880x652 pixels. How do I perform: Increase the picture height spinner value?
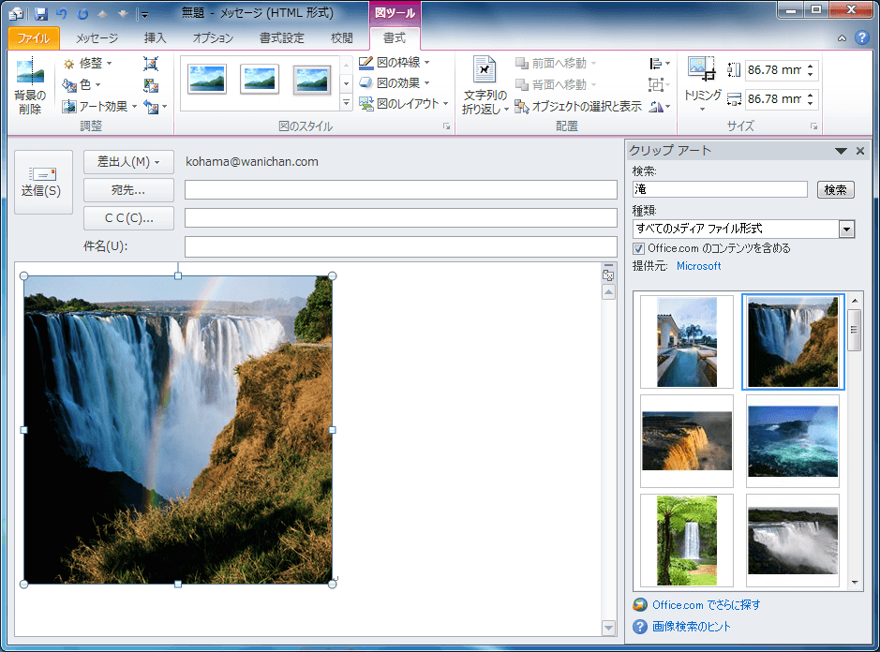click(810, 67)
